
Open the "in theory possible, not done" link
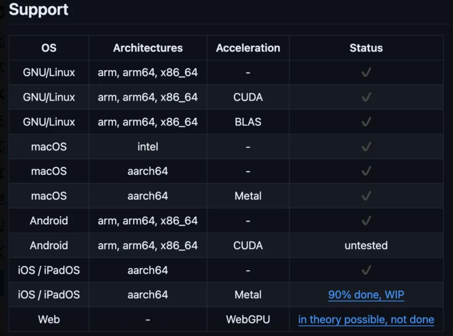(x=366, y=320)
